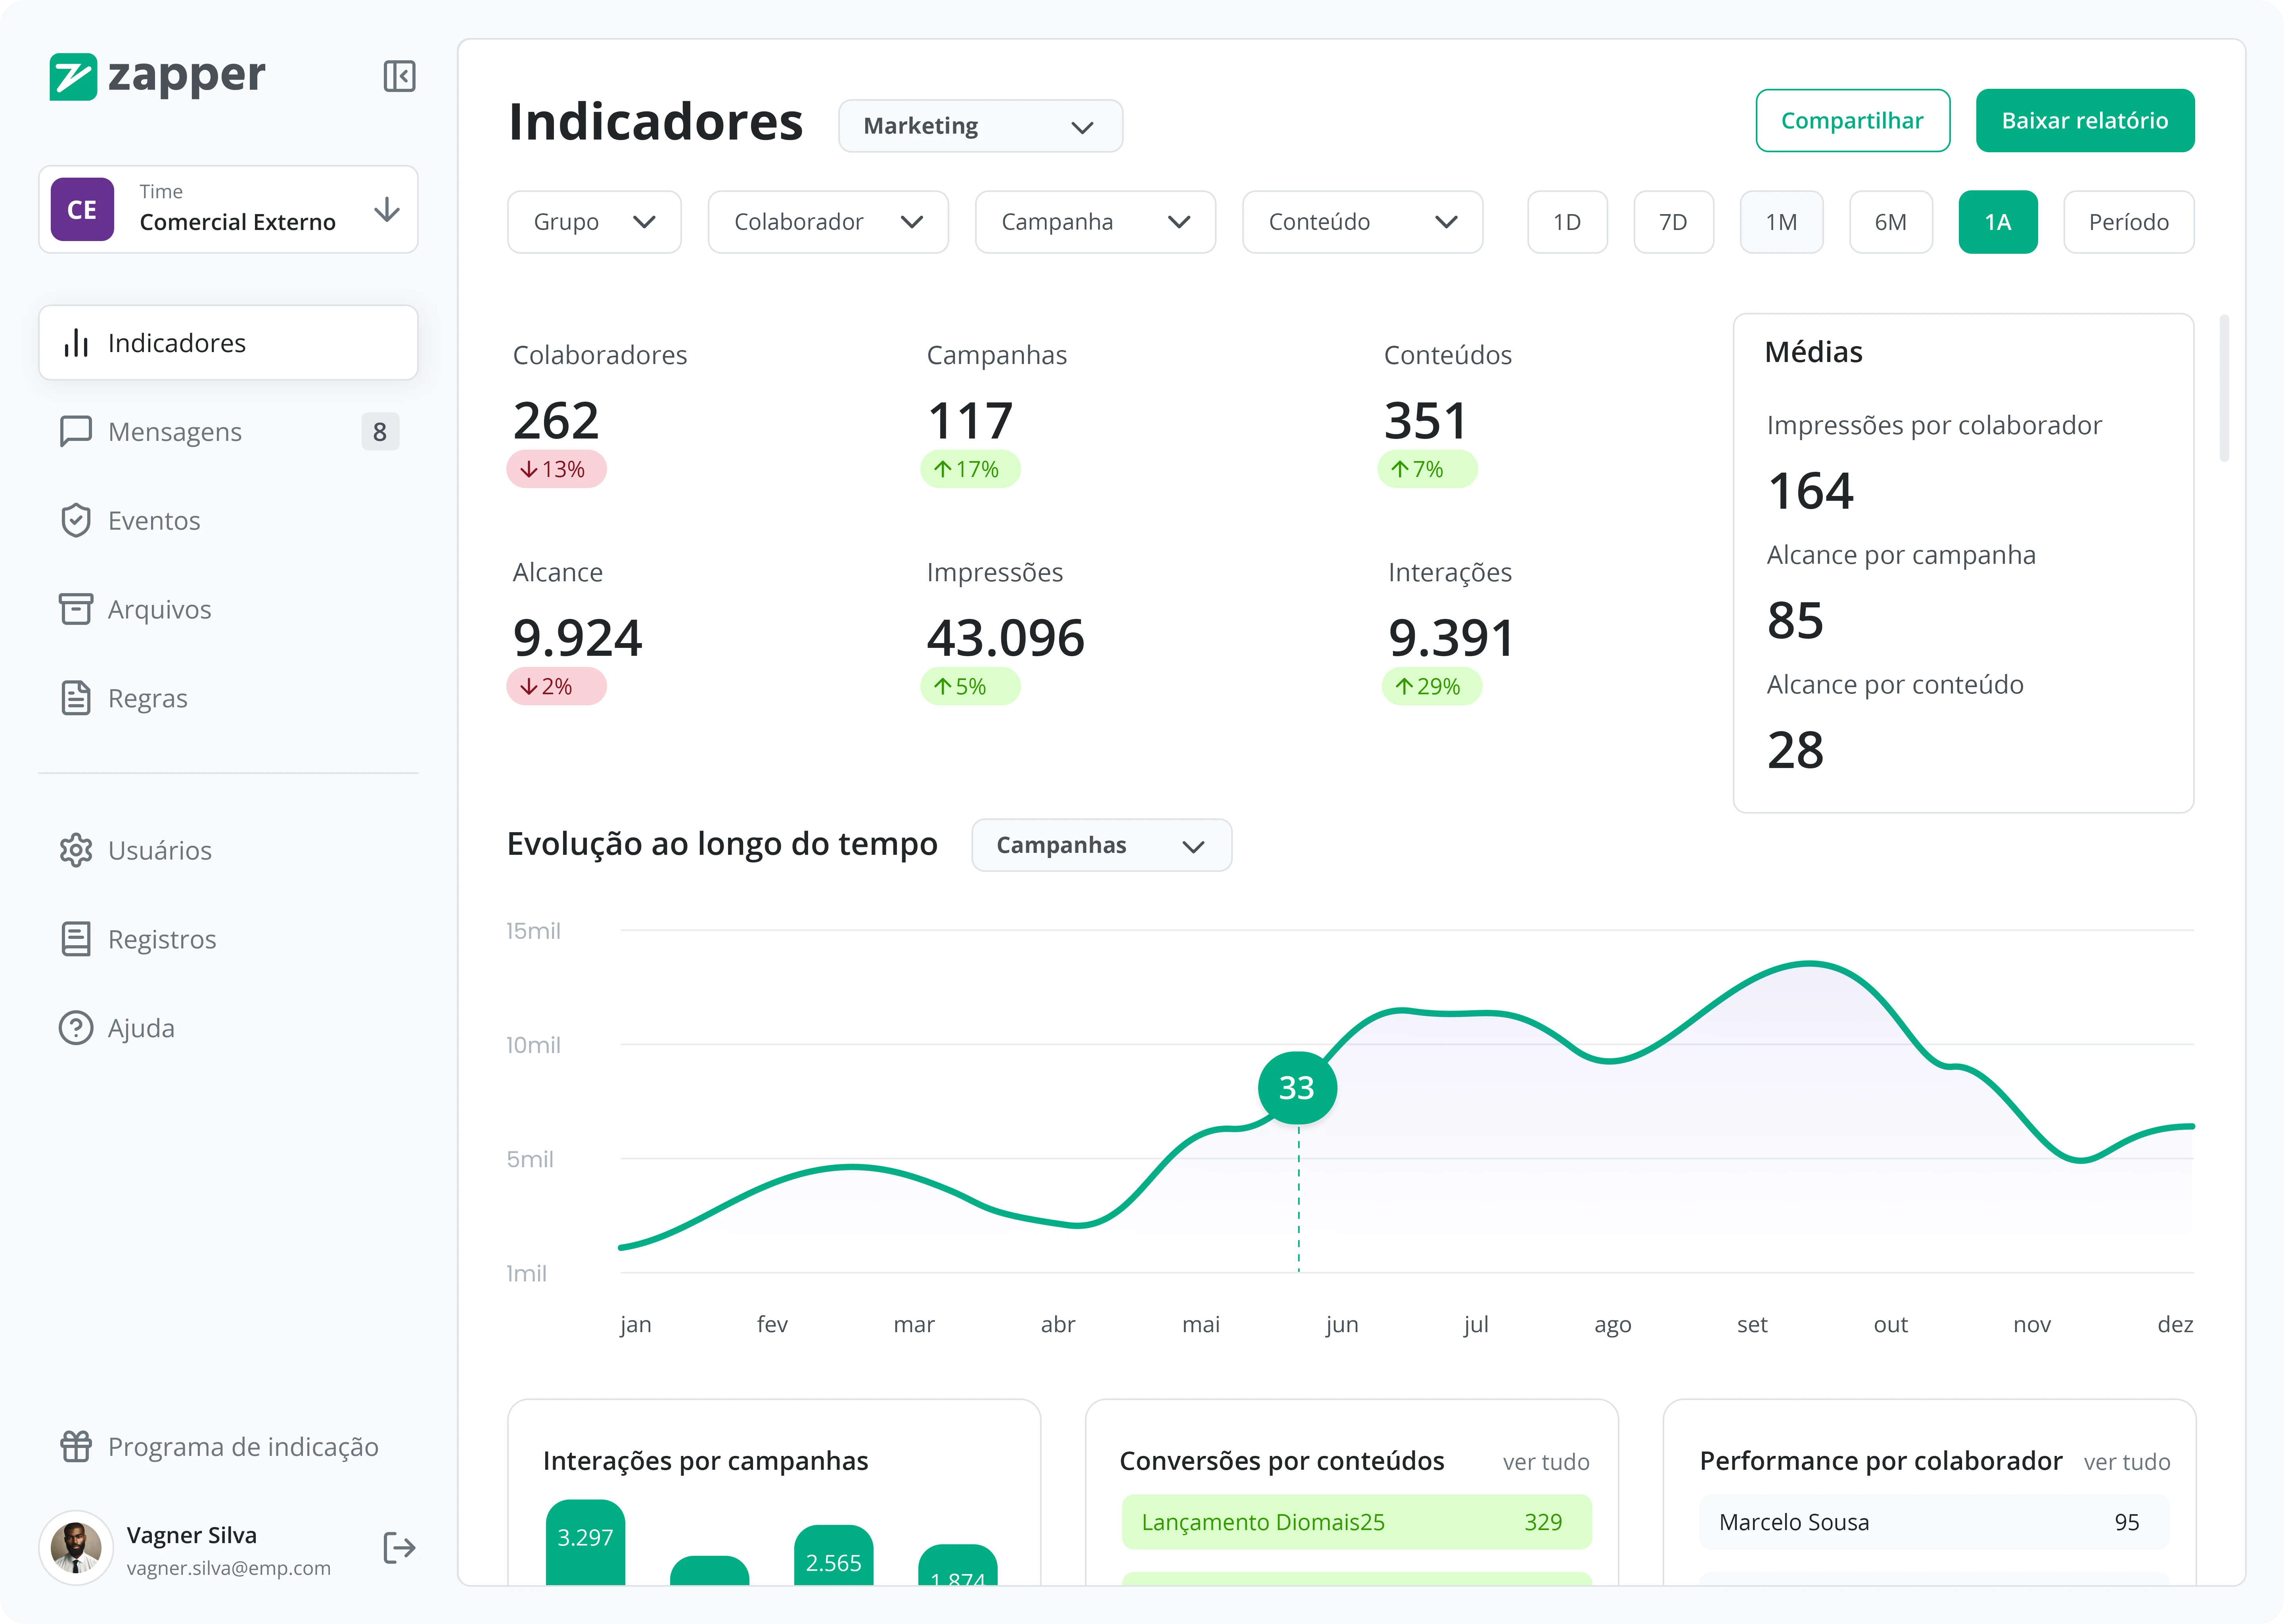2284x1624 pixels.
Task: Click the 33 data point on the chart
Action: tap(1297, 1087)
